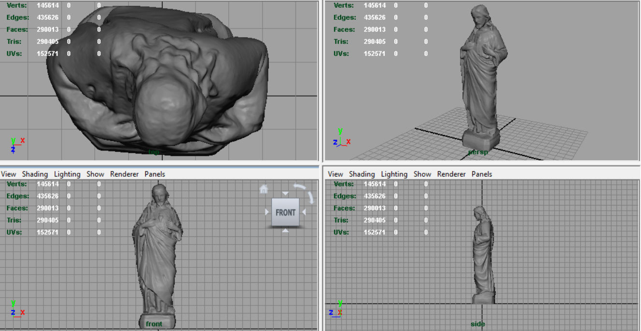
Task: Open the Show menu in the side panel
Action: click(422, 174)
